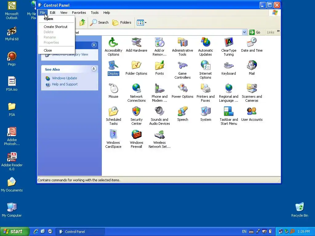The image size is (315, 236).
Task: Select Taskbar and Start Menu icon
Action: tap(229, 116)
